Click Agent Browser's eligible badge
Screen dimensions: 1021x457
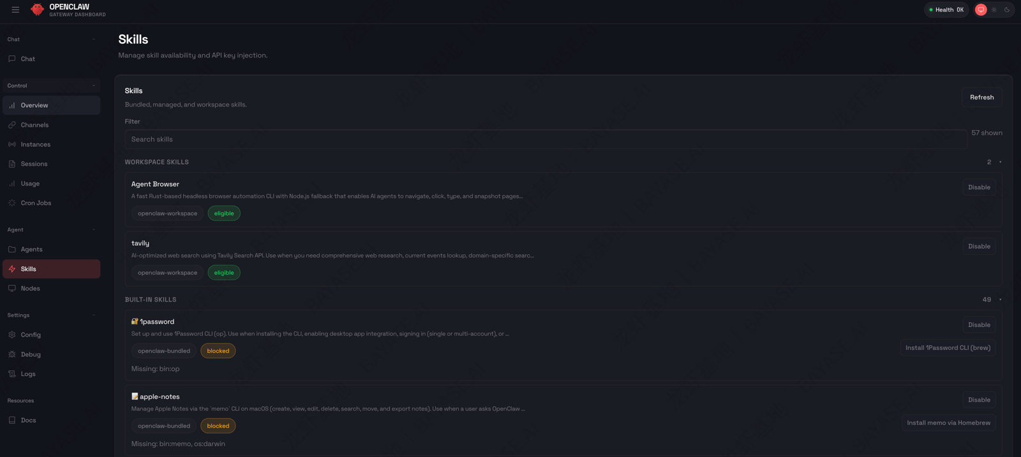(224, 214)
